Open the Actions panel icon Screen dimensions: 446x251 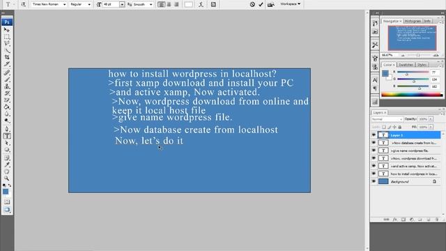tap(375, 31)
